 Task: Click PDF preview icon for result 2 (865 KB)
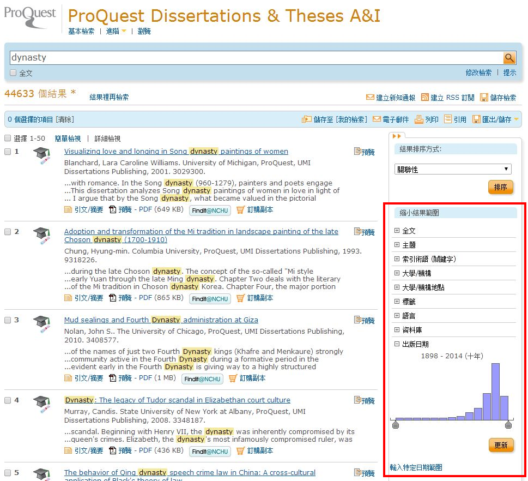(112, 298)
